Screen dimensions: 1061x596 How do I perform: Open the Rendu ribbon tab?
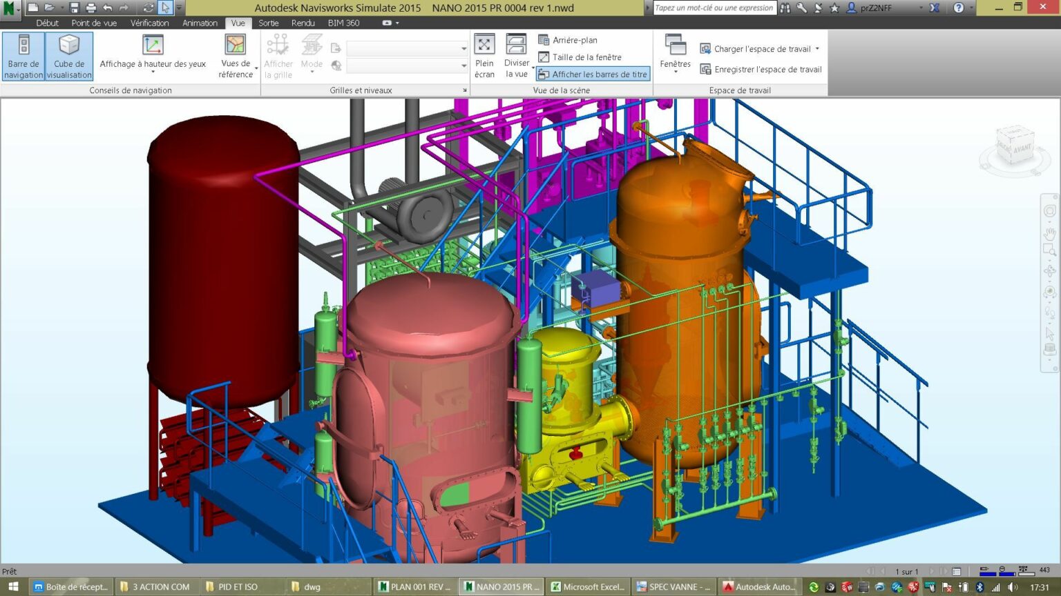303,23
